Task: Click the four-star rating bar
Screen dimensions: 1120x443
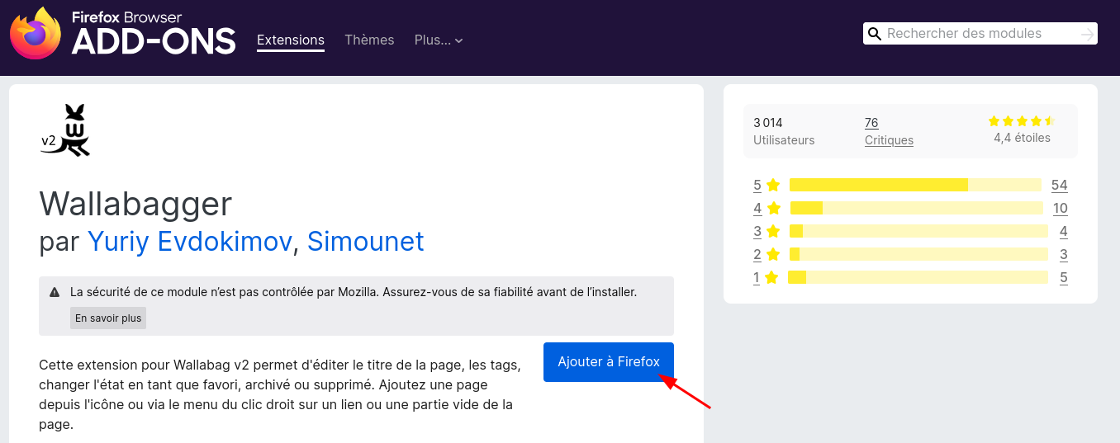Action: [x=915, y=208]
